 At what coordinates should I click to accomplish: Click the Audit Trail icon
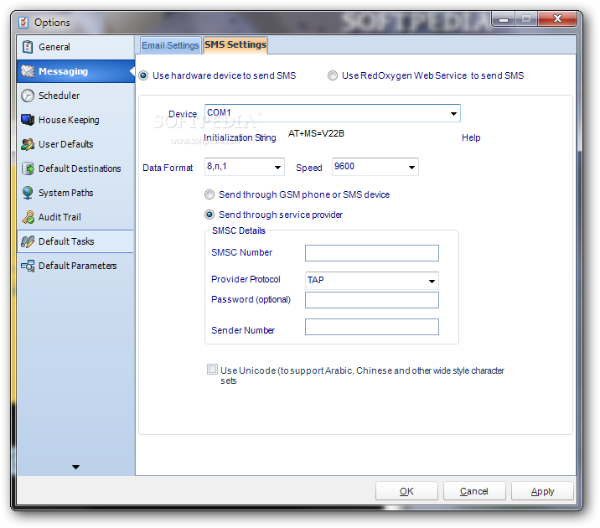click(28, 217)
